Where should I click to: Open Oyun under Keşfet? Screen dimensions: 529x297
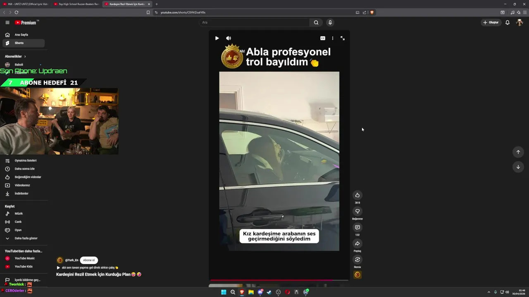tap(24, 230)
